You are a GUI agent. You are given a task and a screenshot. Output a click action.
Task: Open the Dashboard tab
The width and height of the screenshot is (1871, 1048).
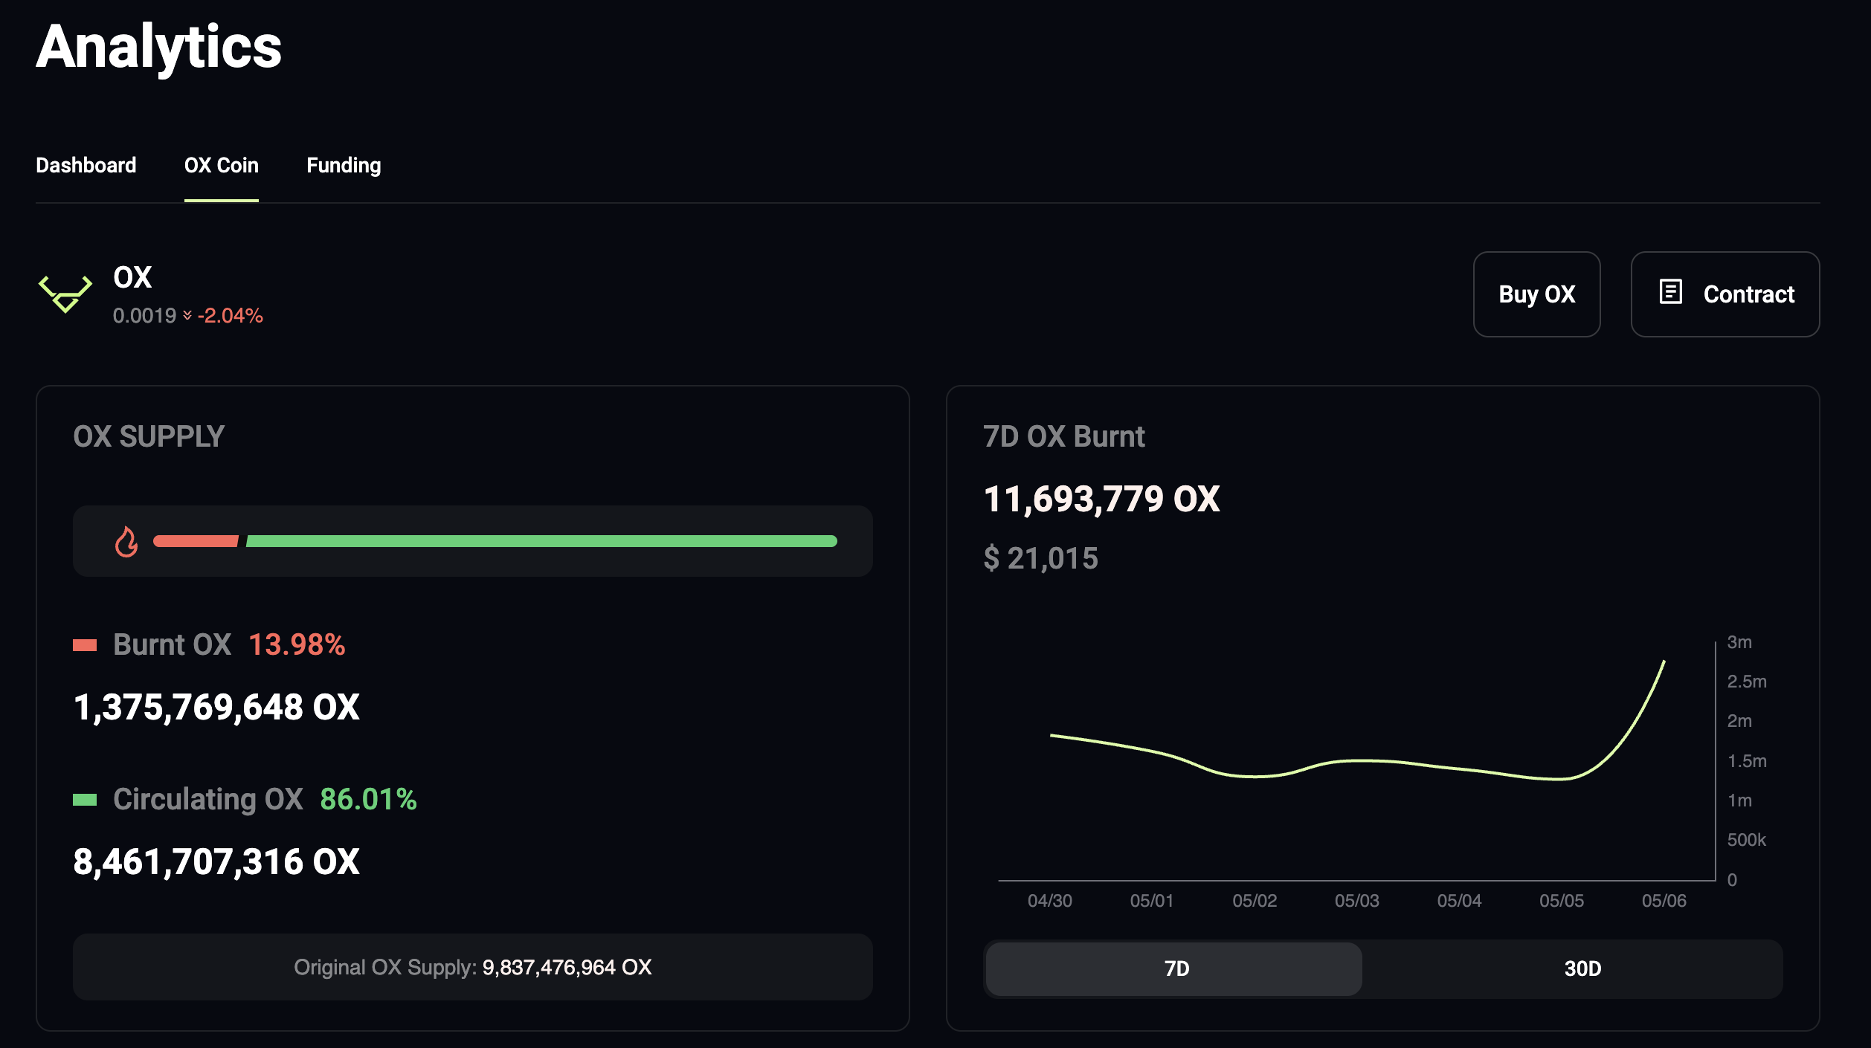(86, 165)
